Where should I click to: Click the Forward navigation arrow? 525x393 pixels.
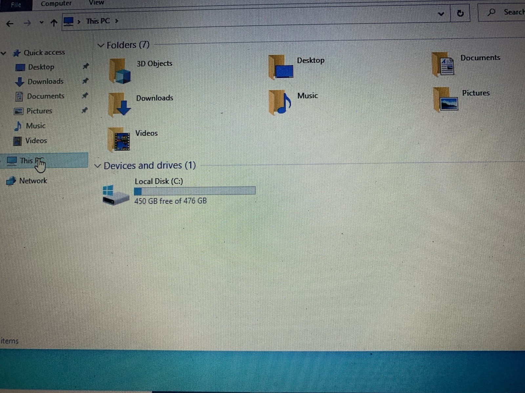(x=28, y=23)
